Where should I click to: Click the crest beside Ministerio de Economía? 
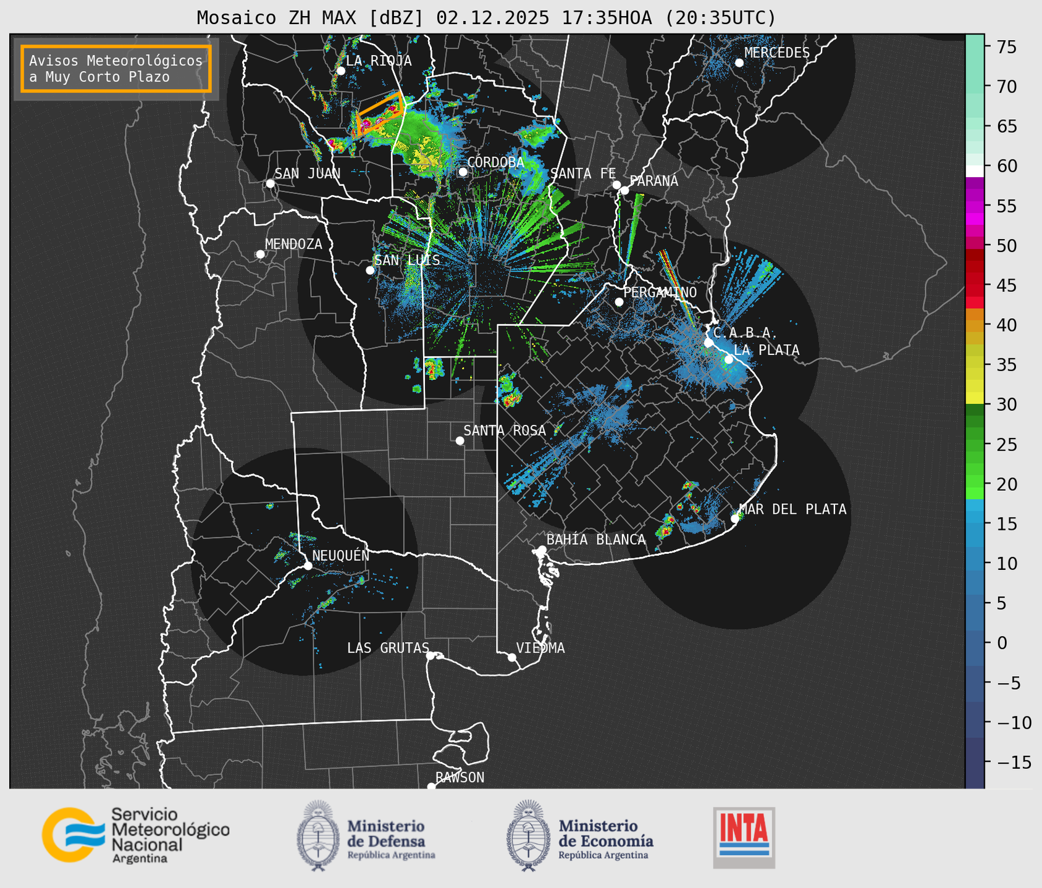tap(528, 836)
